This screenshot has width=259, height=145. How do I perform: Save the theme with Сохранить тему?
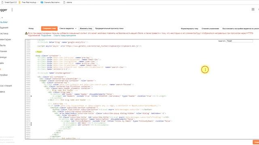49,29
